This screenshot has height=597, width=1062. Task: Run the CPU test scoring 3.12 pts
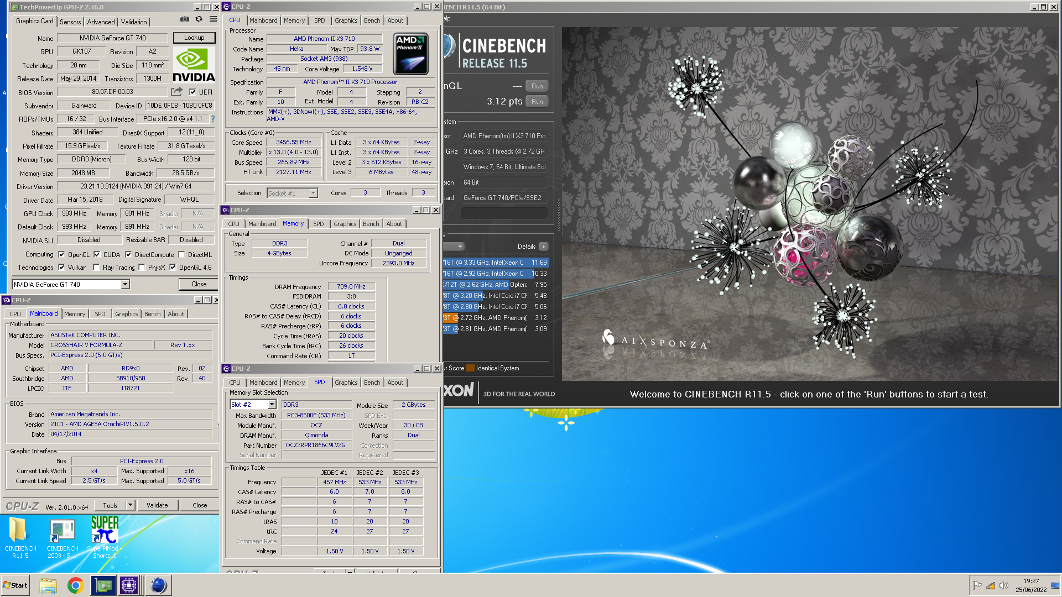(x=537, y=102)
